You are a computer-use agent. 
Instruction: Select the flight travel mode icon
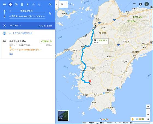[39, 4]
